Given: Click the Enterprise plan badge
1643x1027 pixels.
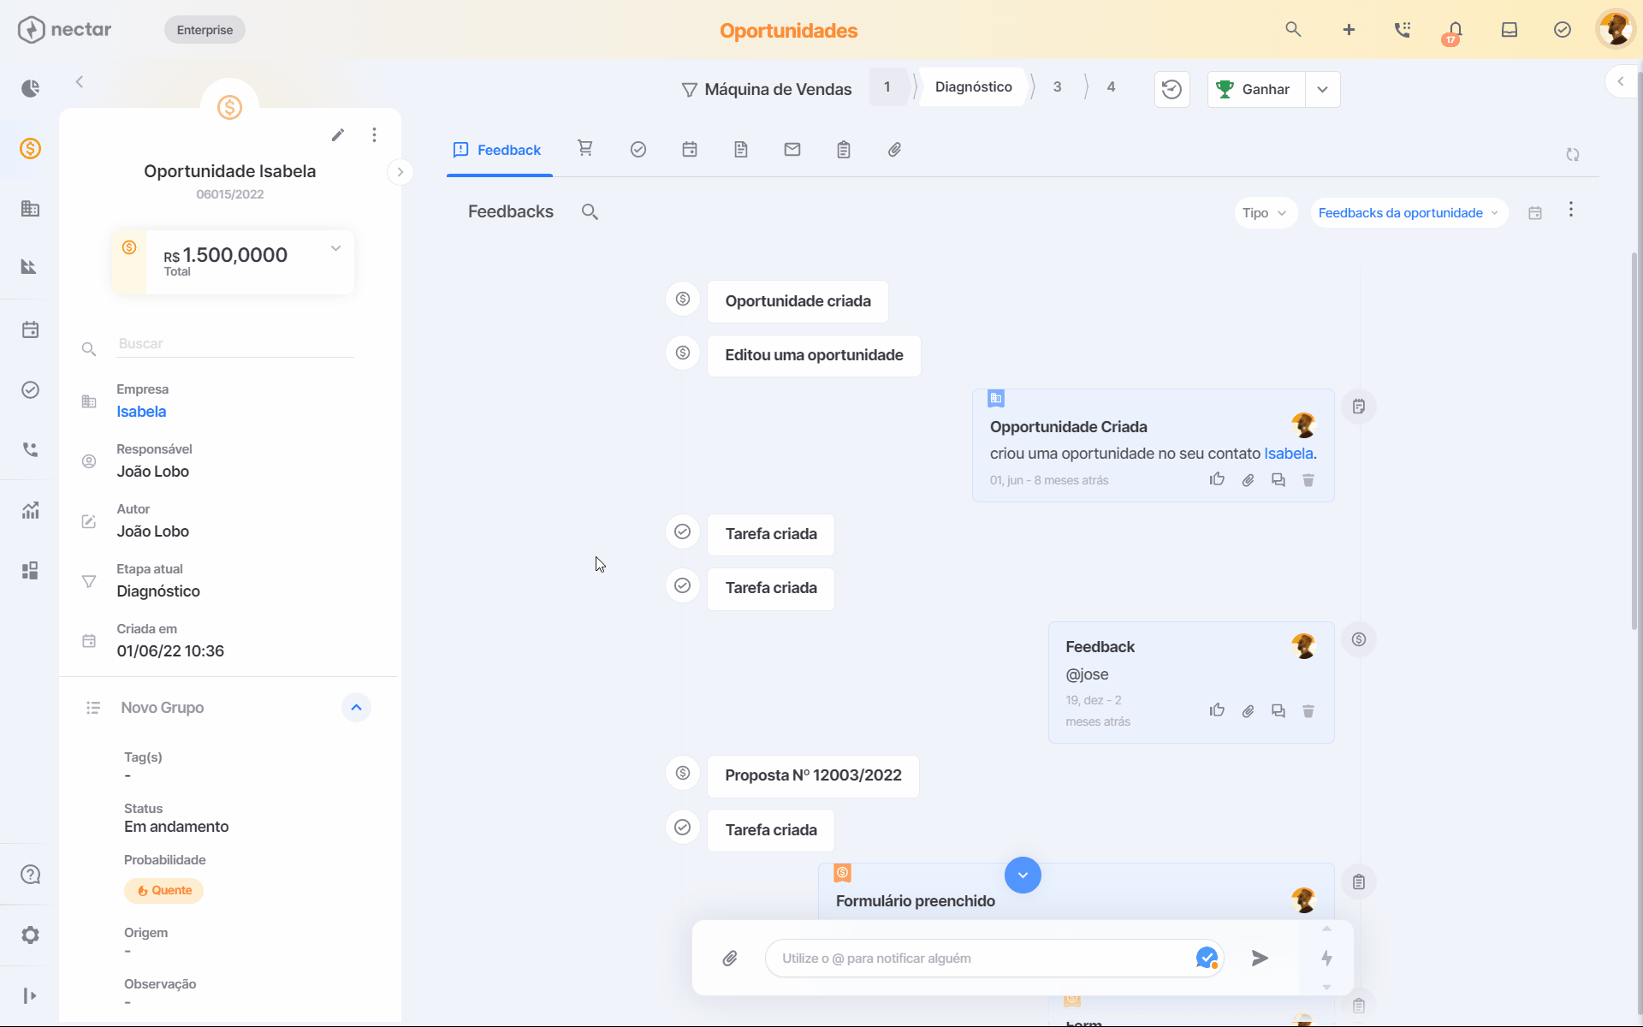Looking at the screenshot, I should click(x=205, y=30).
